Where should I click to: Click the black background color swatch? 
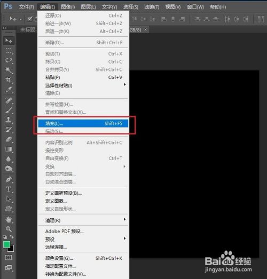coord(11,249)
